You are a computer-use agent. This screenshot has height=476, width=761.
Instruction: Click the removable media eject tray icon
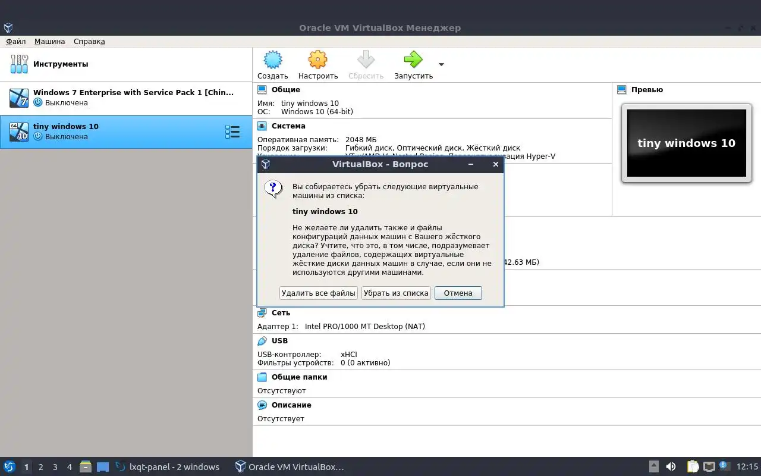pos(653,466)
